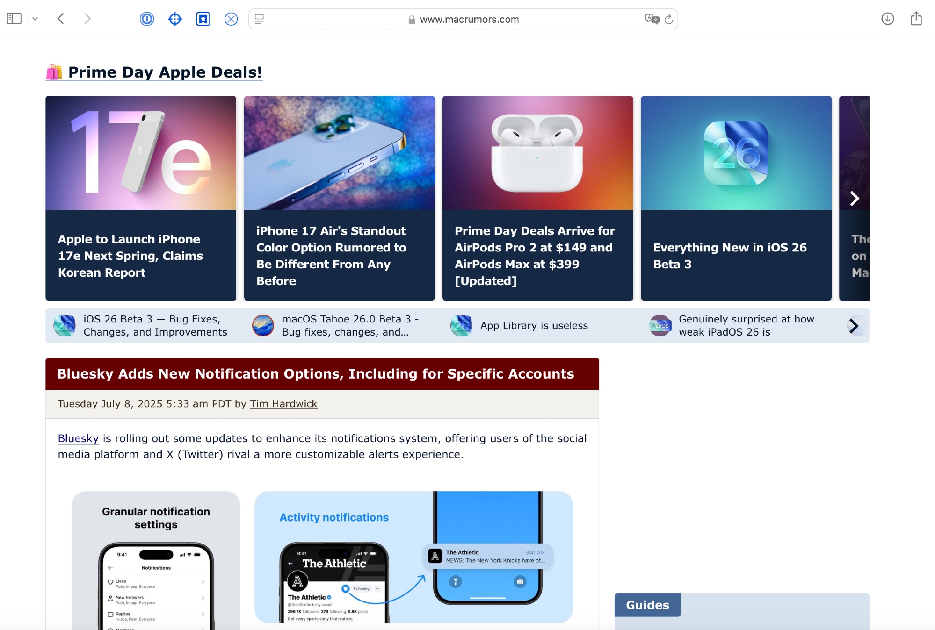Advance the featured stories carousel arrow

(x=854, y=199)
